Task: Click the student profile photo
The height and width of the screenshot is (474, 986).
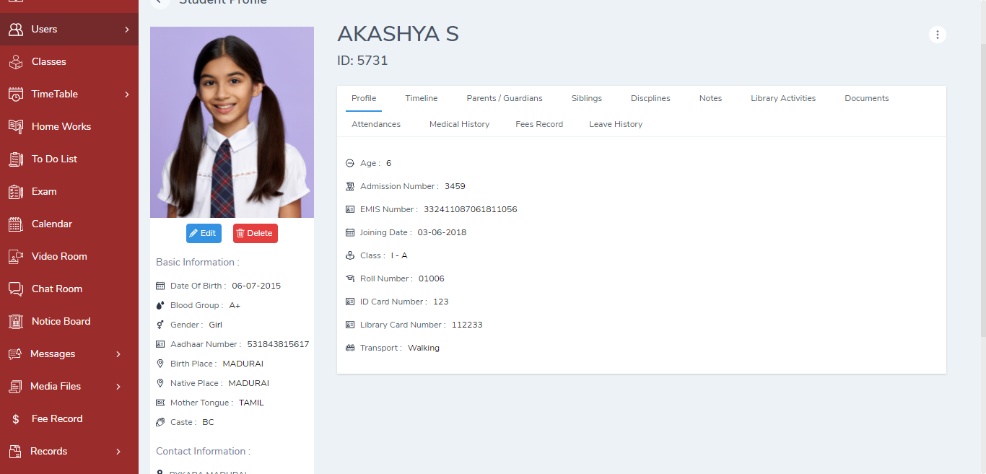Action: click(232, 123)
